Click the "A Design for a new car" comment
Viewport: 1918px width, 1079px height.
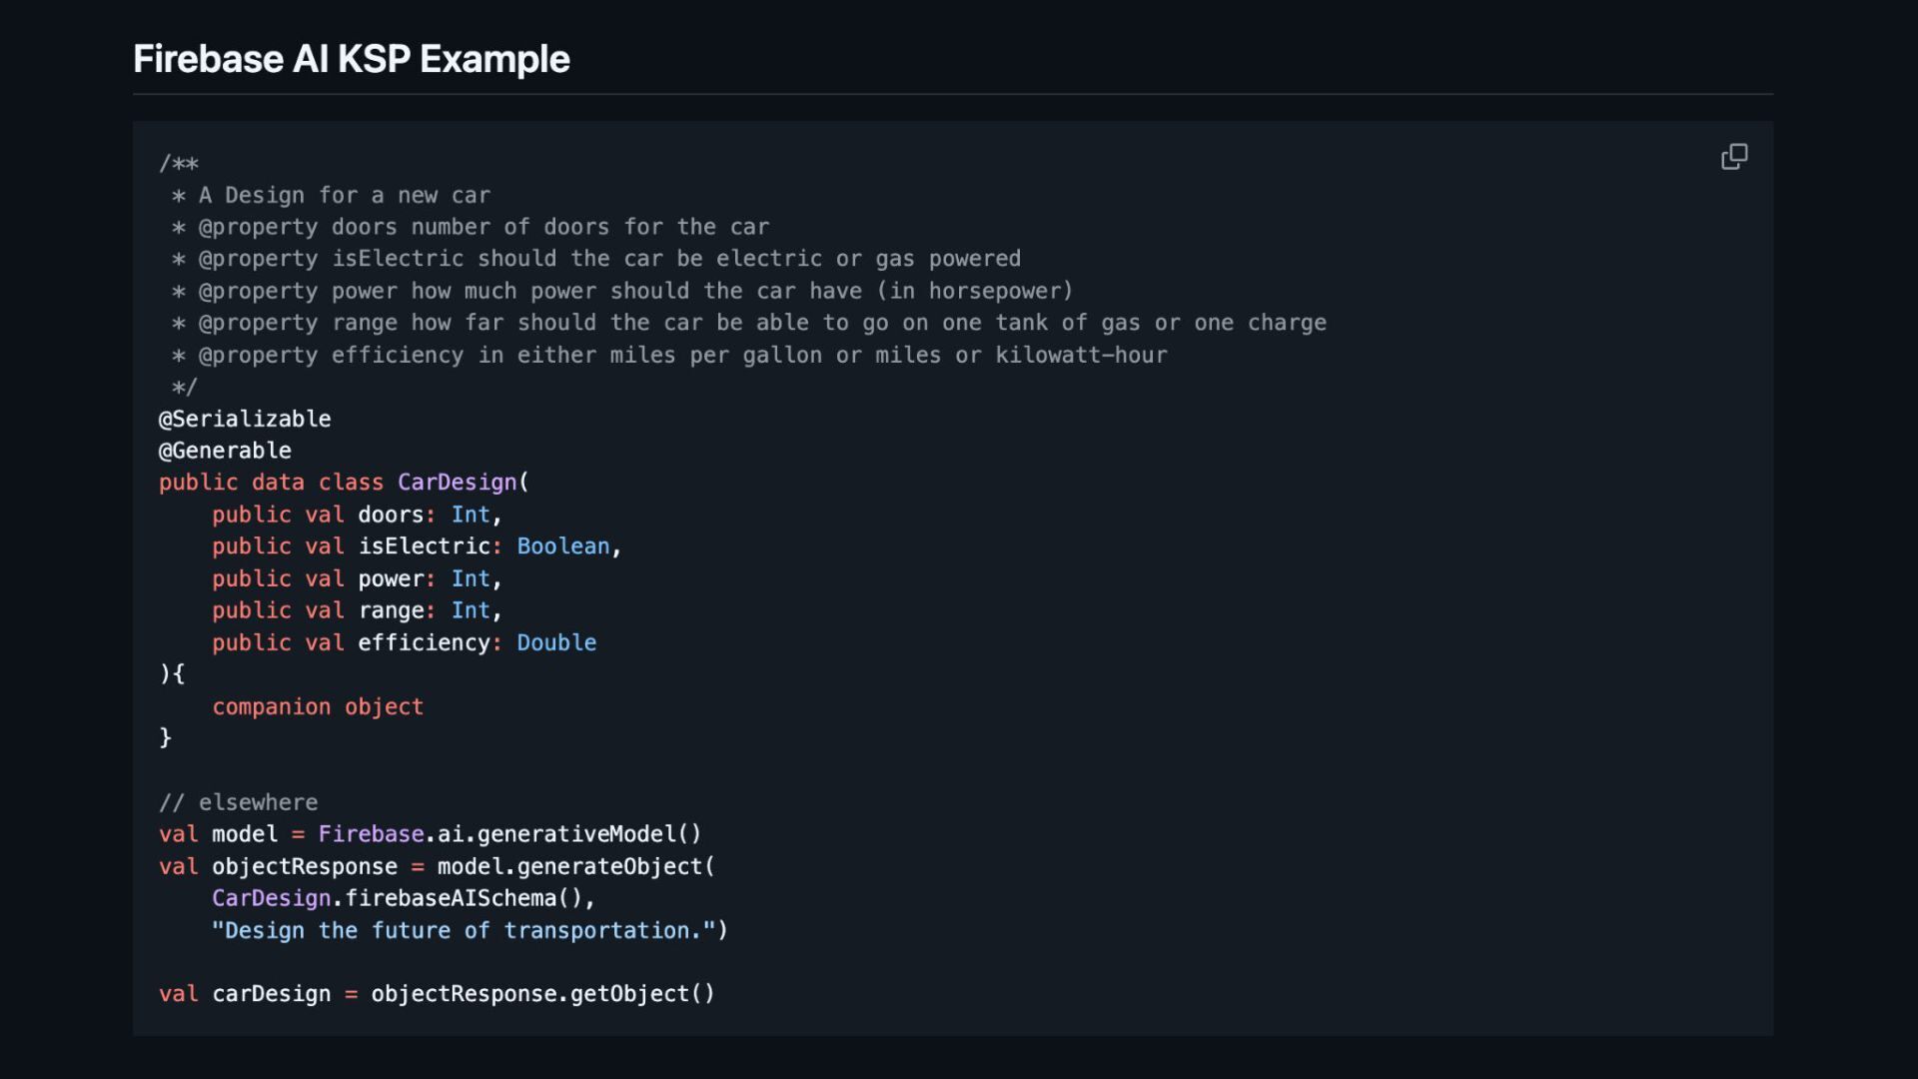tap(344, 195)
